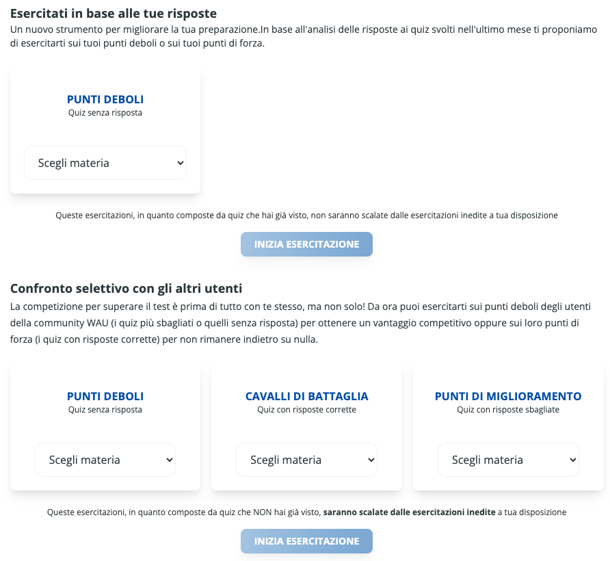Select the Cavalli di Battaglia card title

point(306,396)
